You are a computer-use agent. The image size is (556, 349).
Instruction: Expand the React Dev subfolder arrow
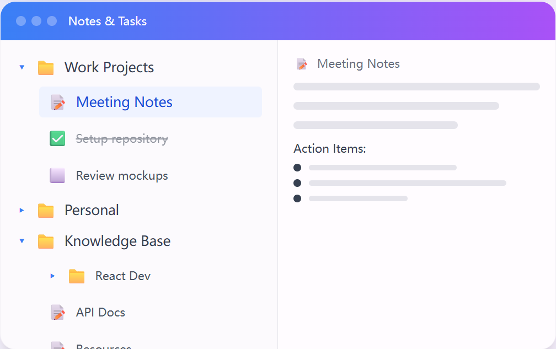(53, 276)
